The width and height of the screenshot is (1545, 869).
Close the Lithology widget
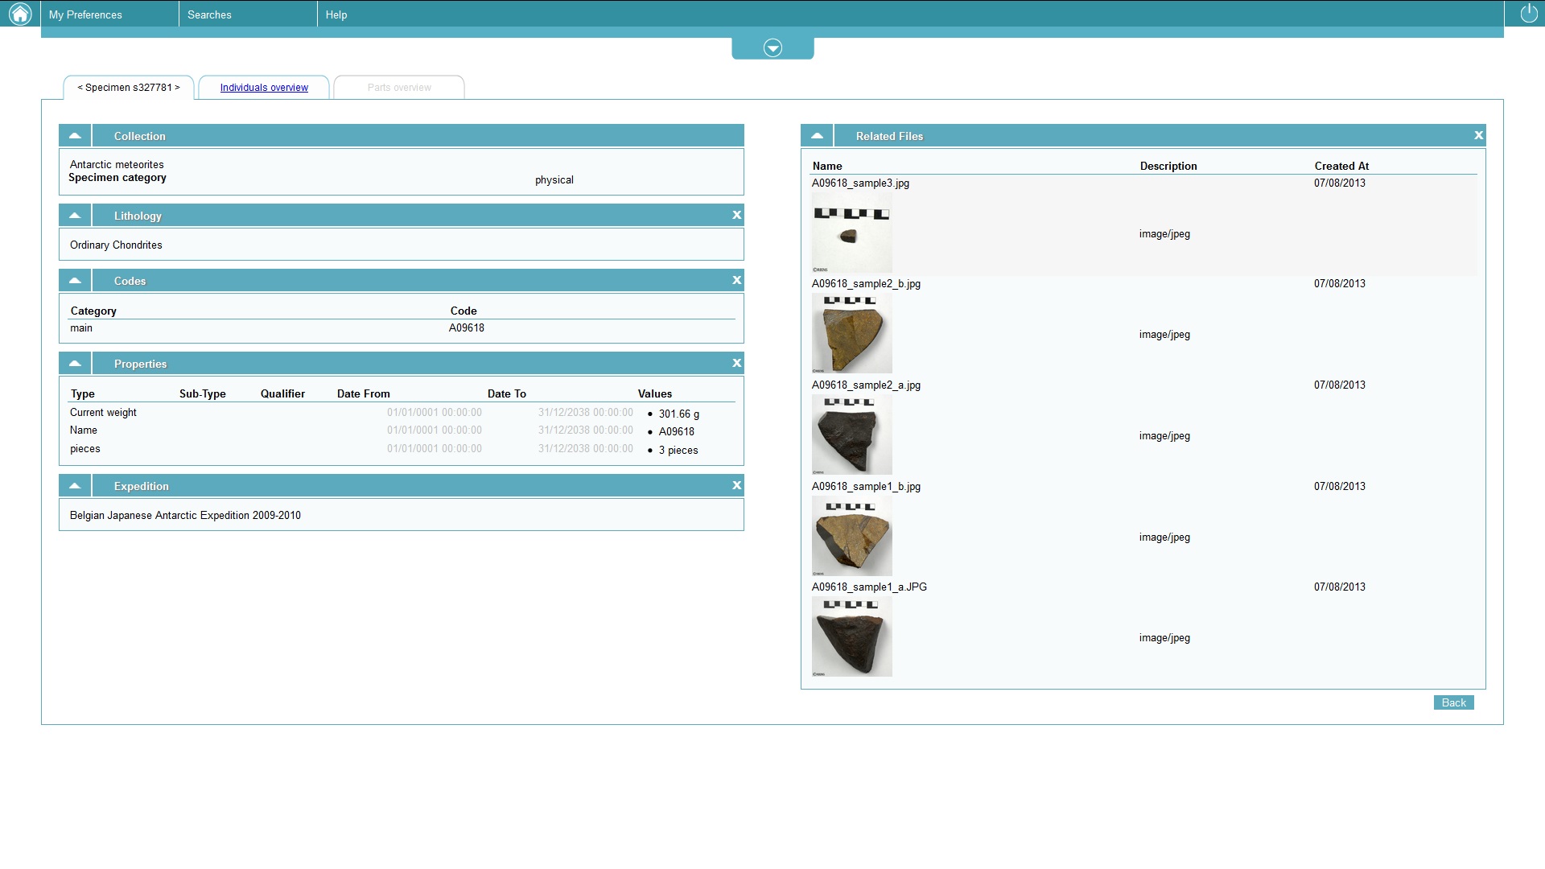click(736, 215)
